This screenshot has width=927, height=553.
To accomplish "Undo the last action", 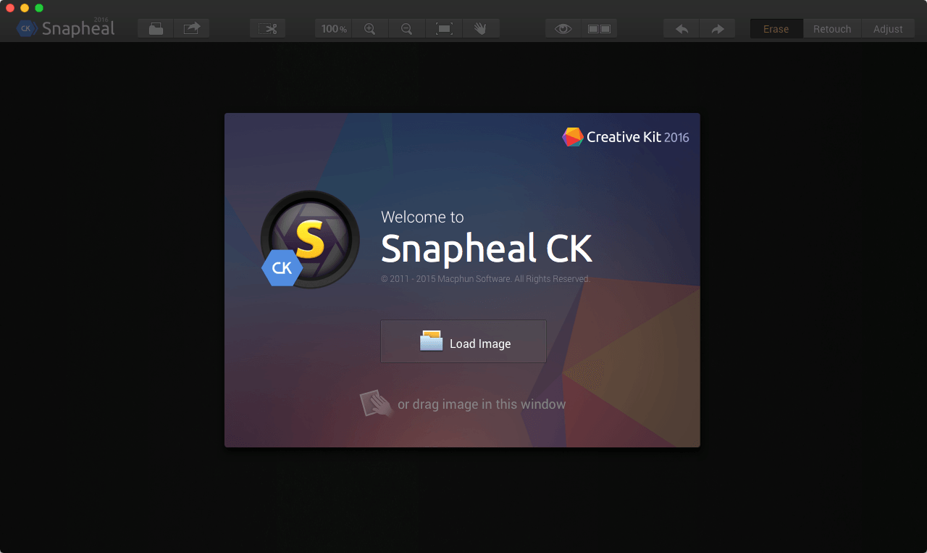I will tap(681, 29).
